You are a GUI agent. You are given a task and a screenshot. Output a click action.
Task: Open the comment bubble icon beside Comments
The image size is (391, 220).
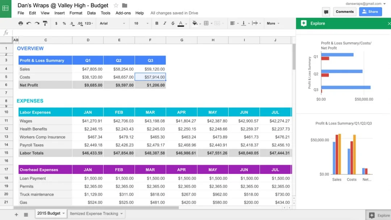tap(326, 12)
